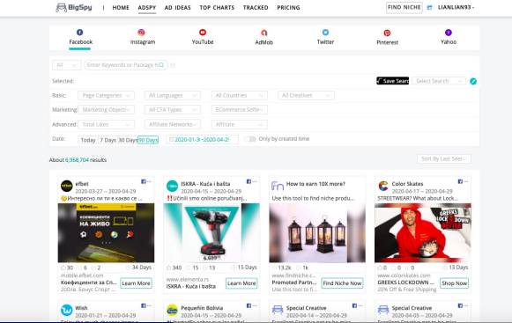Click the date range input field
This screenshot has height=323, width=512.
coord(202,140)
